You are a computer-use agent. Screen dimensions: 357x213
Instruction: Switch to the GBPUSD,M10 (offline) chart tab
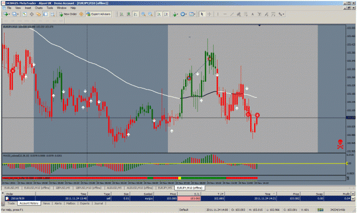[89, 188]
